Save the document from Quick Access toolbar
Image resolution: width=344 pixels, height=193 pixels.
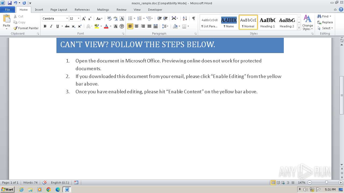10,3
